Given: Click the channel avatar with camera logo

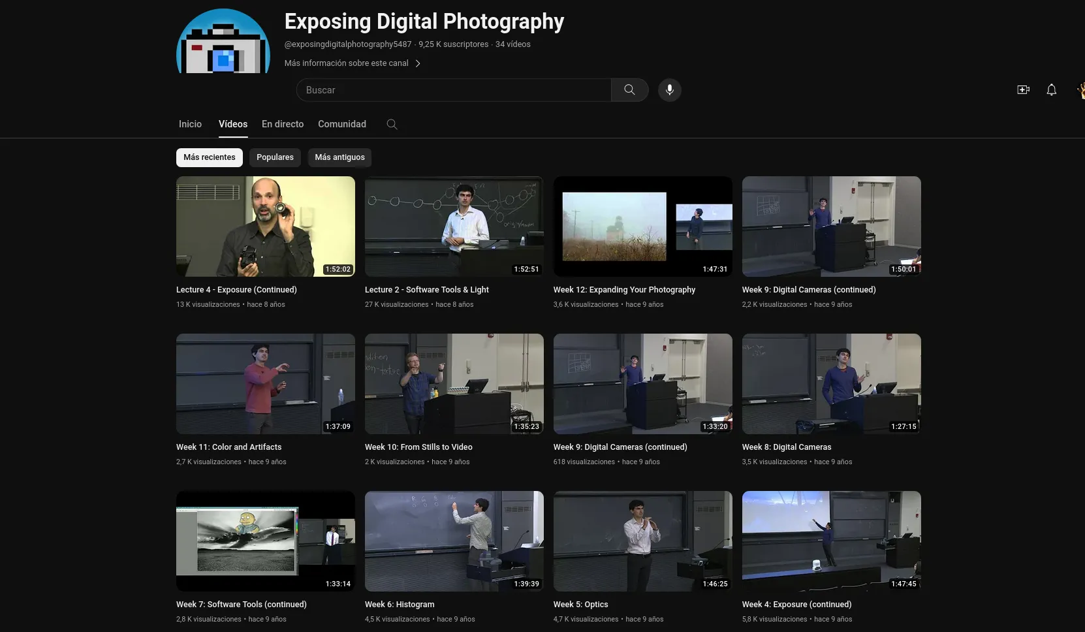Looking at the screenshot, I should click(223, 40).
